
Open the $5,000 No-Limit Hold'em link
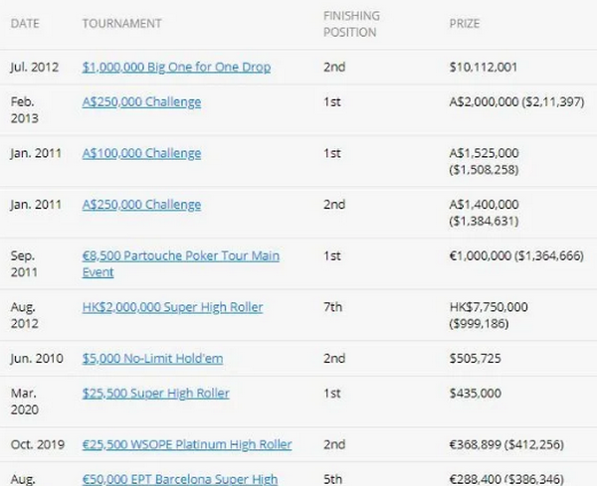pyautogui.click(x=152, y=358)
